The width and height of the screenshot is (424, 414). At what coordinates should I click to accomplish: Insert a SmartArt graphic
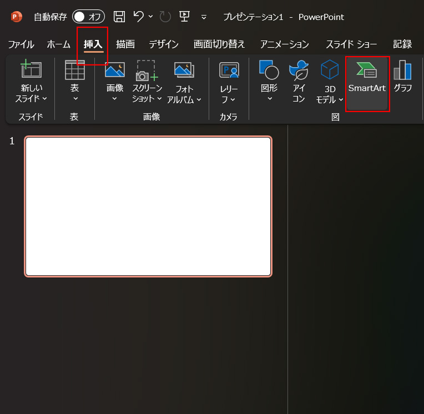click(367, 84)
